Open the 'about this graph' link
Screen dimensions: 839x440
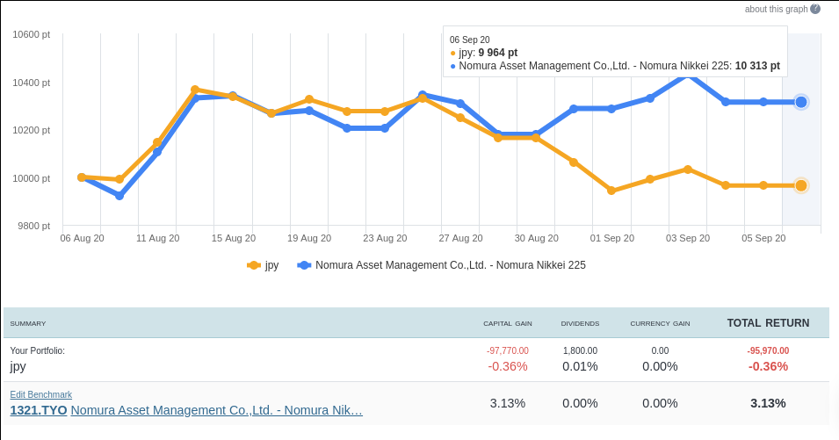pyautogui.click(x=776, y=9)
